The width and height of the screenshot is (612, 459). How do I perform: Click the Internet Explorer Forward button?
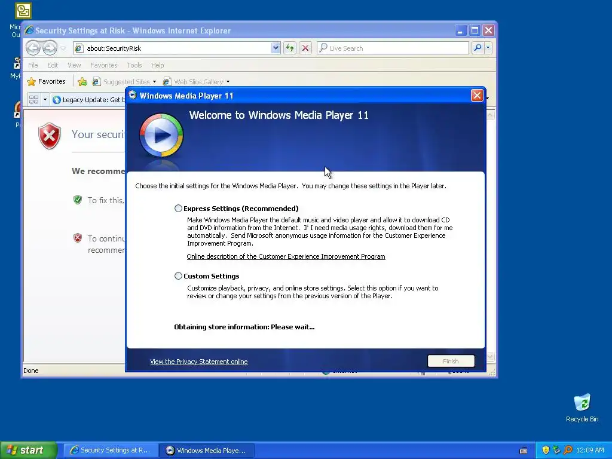click(x=50, y=48)
